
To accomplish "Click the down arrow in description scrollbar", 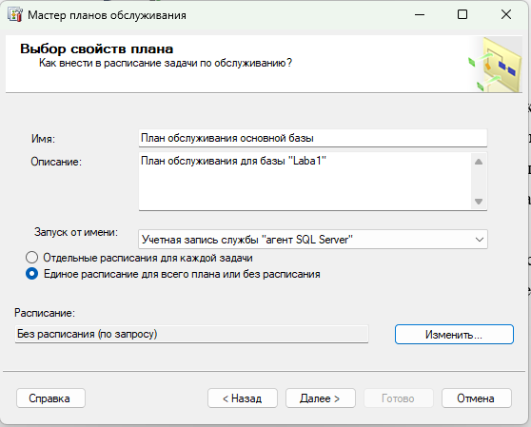I will [x=479, y=202].
